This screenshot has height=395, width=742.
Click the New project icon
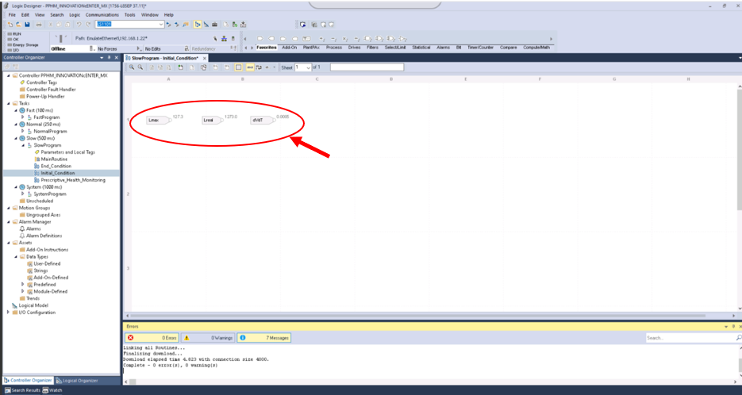10,25
